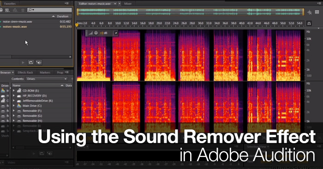Toggle the pin on the HUD volume overlay

click(x=116, y=33)
